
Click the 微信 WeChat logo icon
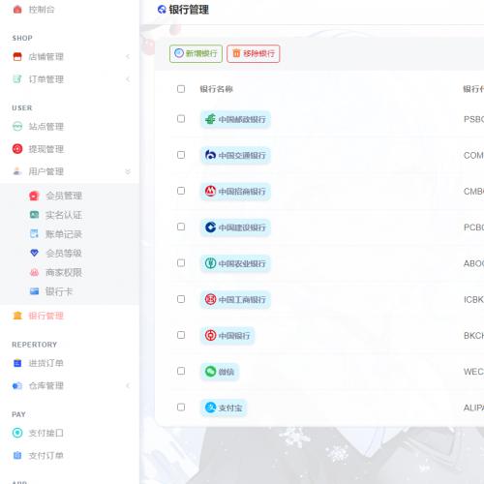[x=210, y=372]
